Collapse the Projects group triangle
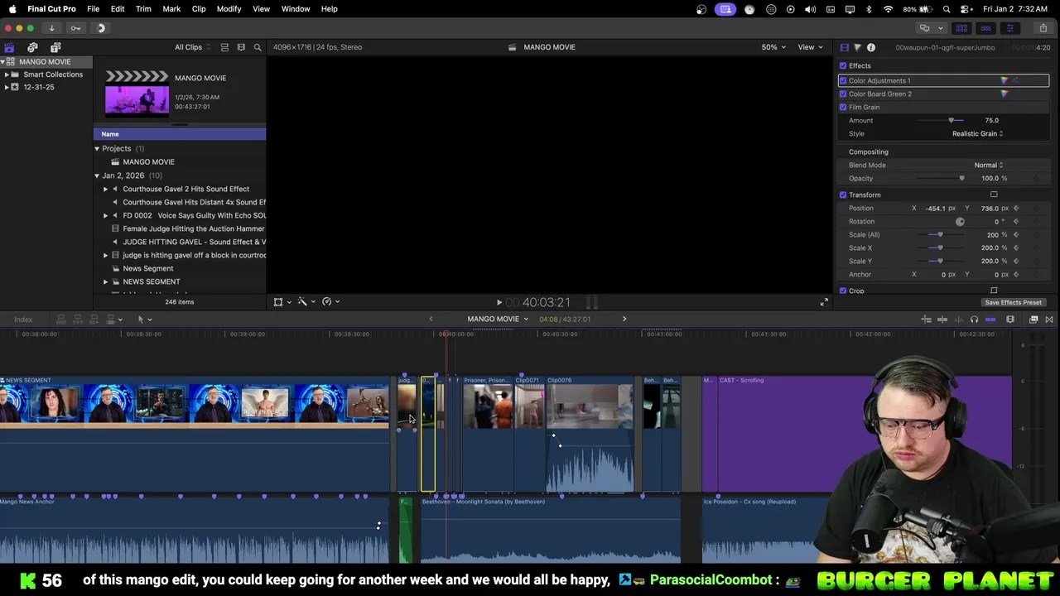The width and height of the screenshot is (1060, 596). (97, 149)
